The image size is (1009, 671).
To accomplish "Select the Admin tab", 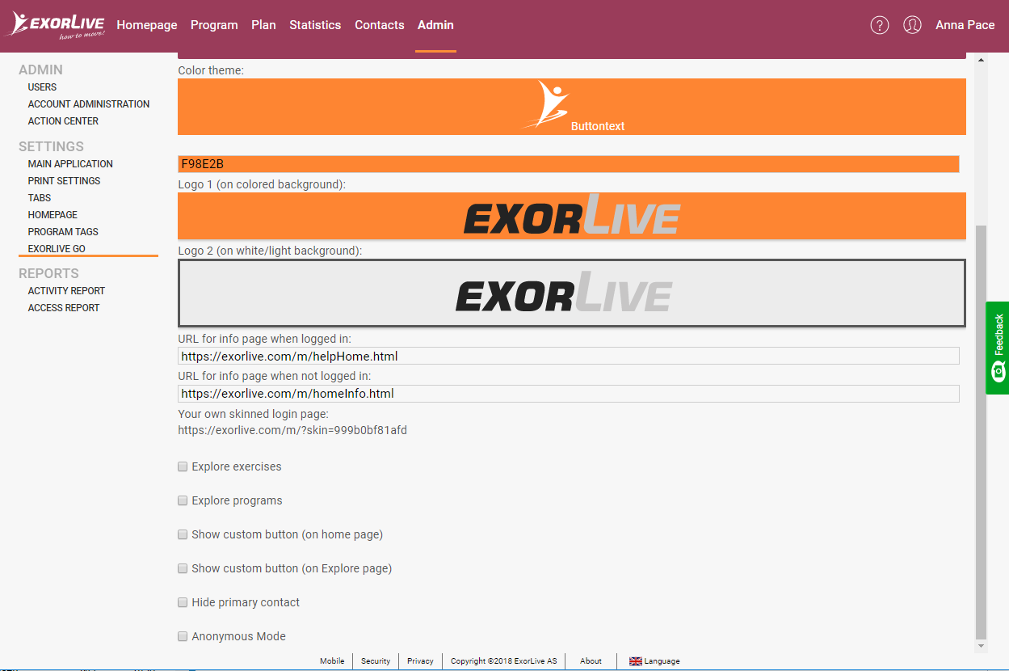I will click(435, 25).
